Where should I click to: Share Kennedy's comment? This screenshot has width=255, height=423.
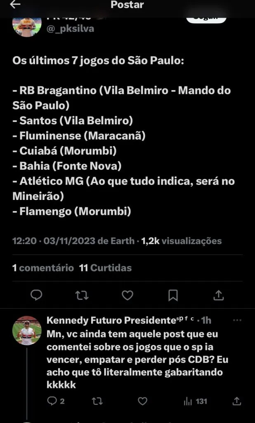(237, 401)
